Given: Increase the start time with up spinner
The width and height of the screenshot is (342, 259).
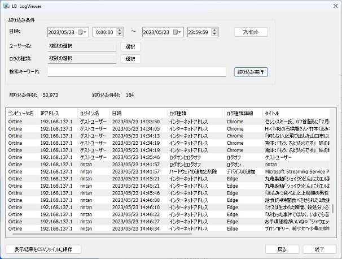Looking at the screenshot, I should 120,30.
